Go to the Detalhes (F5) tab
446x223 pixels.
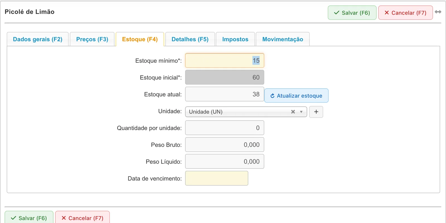[x=190, y=39]
